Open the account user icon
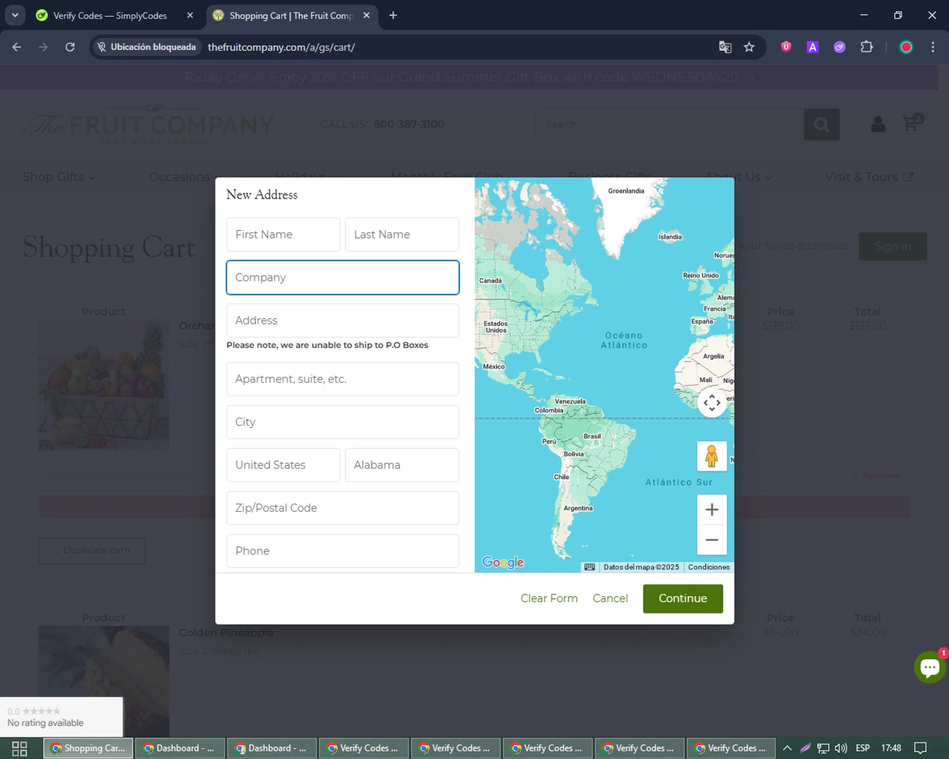 tap(878, 124)
